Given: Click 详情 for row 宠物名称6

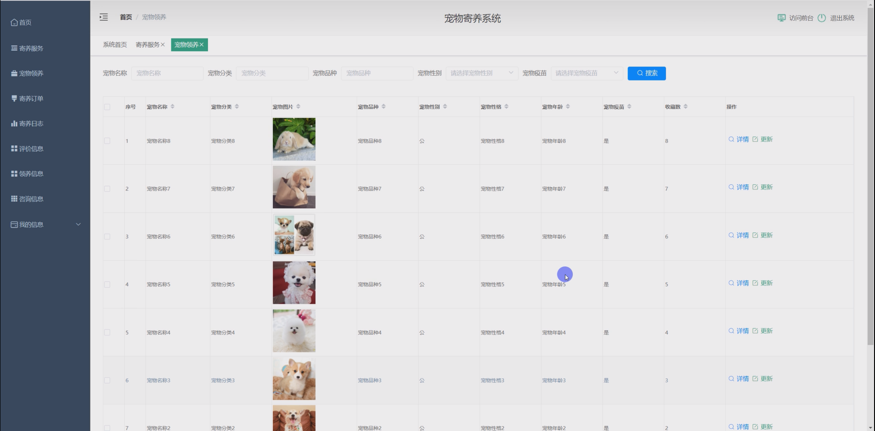Looking at the screenshot, I should click(x=742, y=235).
